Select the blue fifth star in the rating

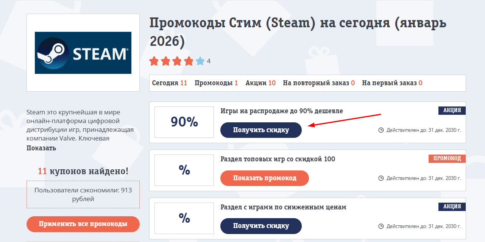[x=199, y=61]
